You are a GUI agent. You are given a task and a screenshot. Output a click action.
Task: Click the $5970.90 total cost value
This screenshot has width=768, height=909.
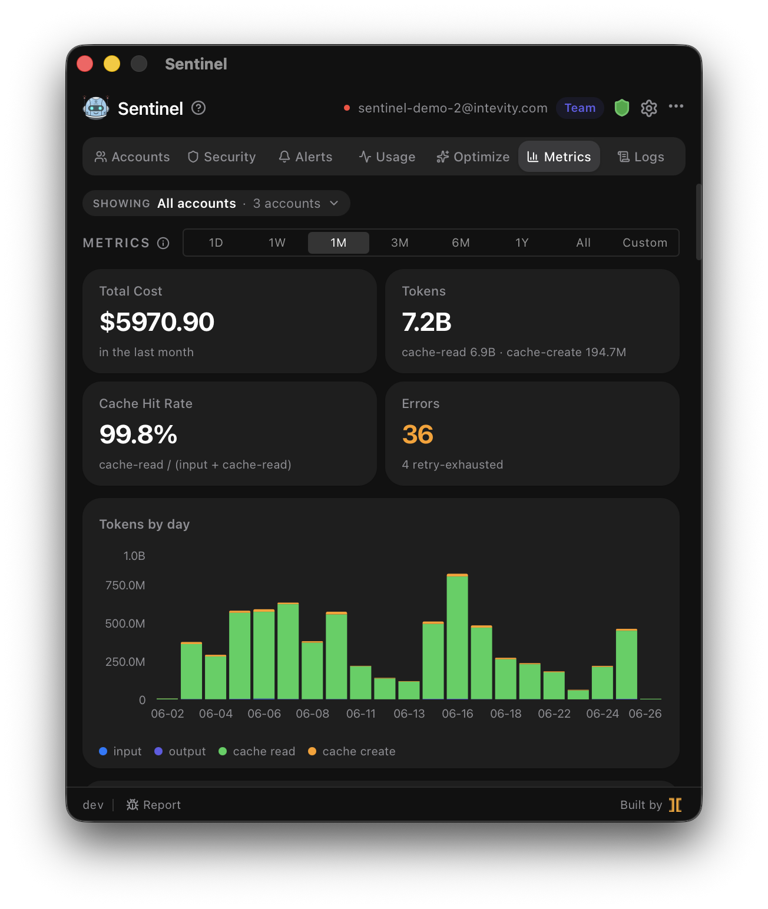157,322
